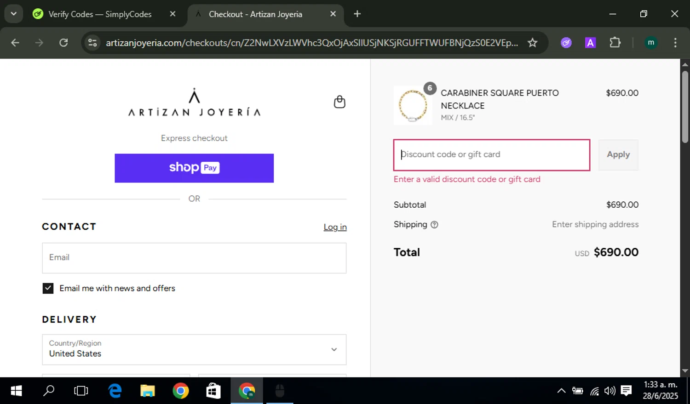Click the scrollbar down arrow
This screenshot has height=404, width=690.
click(x=685, y=371)
